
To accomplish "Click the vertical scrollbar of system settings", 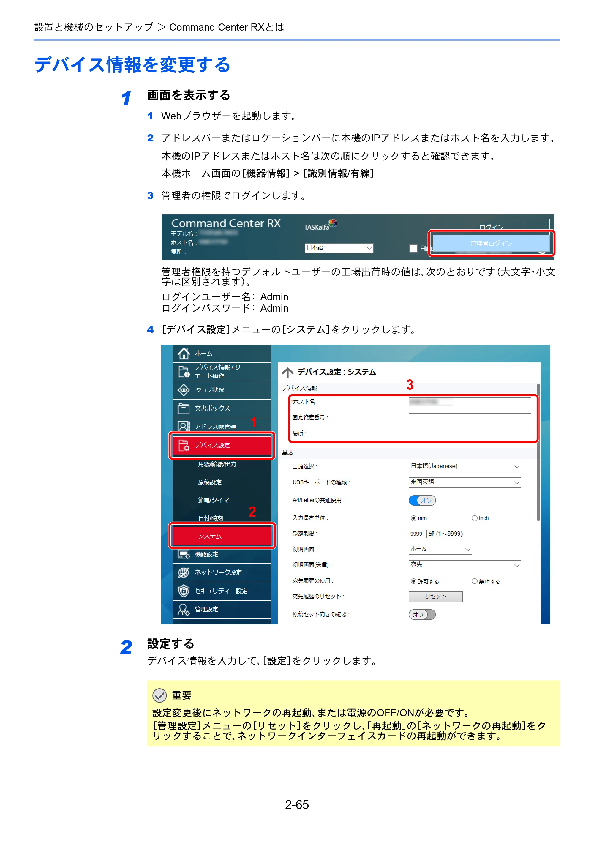I will 538,452.
